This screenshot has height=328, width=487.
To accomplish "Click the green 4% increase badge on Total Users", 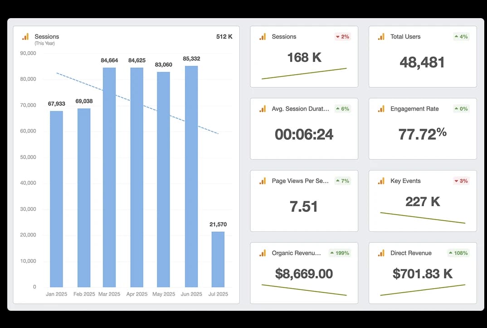I will [461, 37].
